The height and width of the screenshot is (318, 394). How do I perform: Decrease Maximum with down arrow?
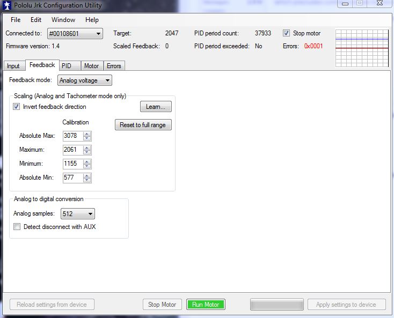pos(87,152)
